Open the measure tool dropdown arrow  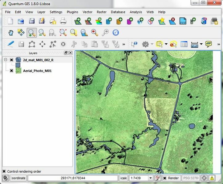[x=201, y=44]
